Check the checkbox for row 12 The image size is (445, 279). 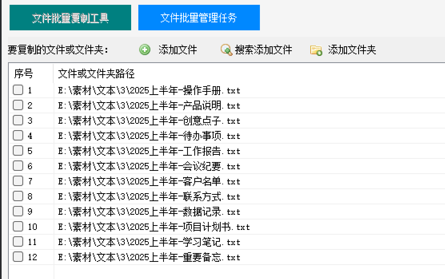(18, 257)
